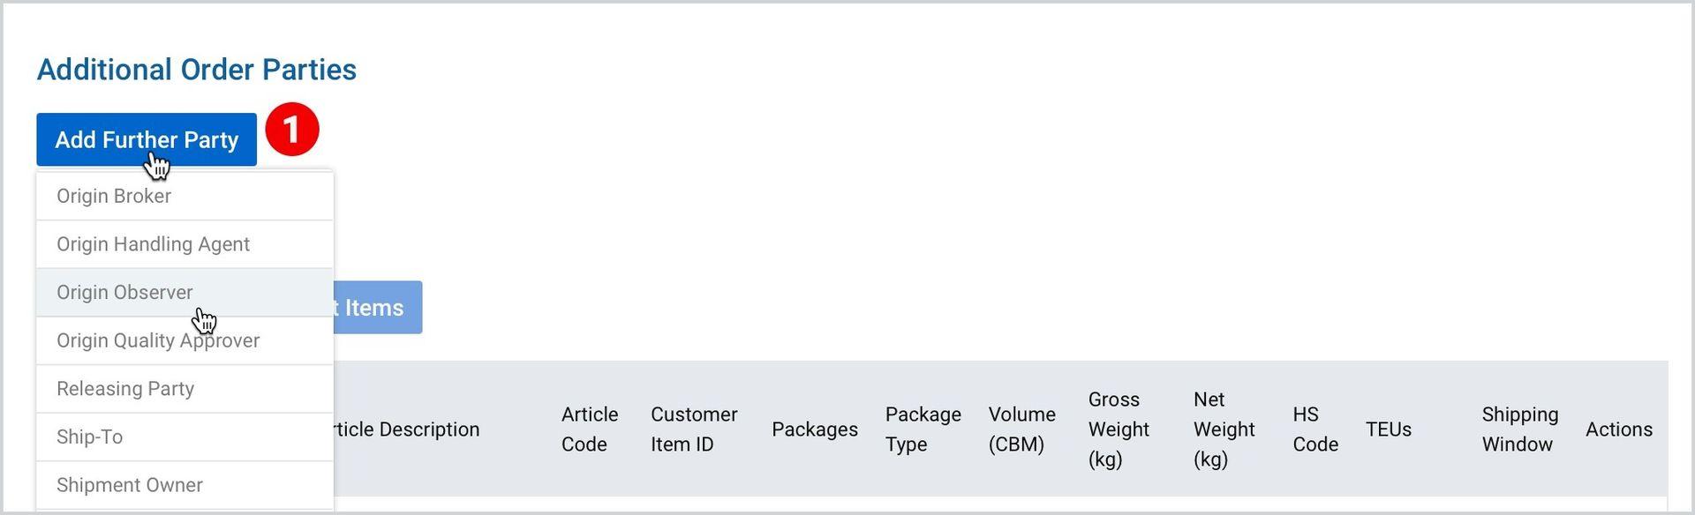
Task: Click the Shipping Window column header
Action: (x=1520, y=429)
